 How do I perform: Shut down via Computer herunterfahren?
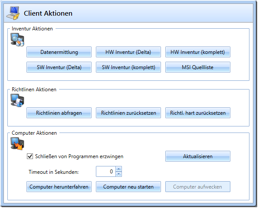[59, 187]
